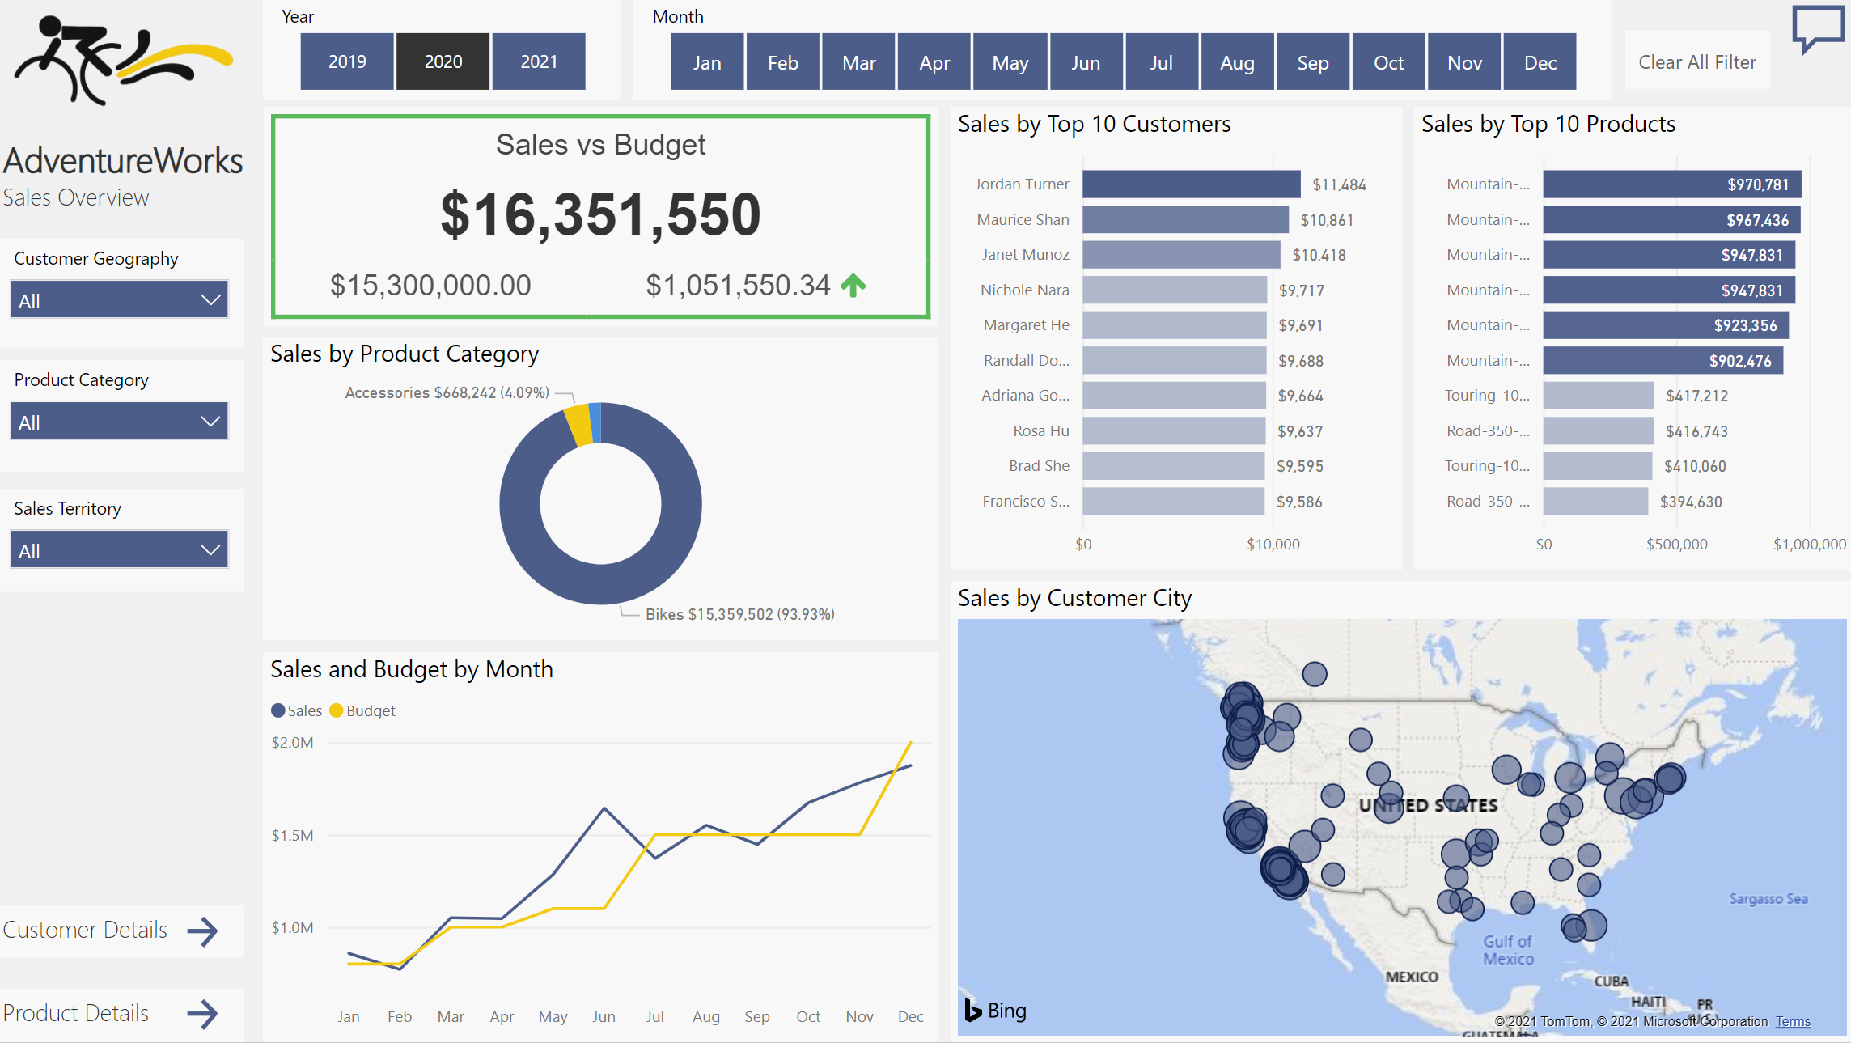Filter by May month

coord(1010,62)
